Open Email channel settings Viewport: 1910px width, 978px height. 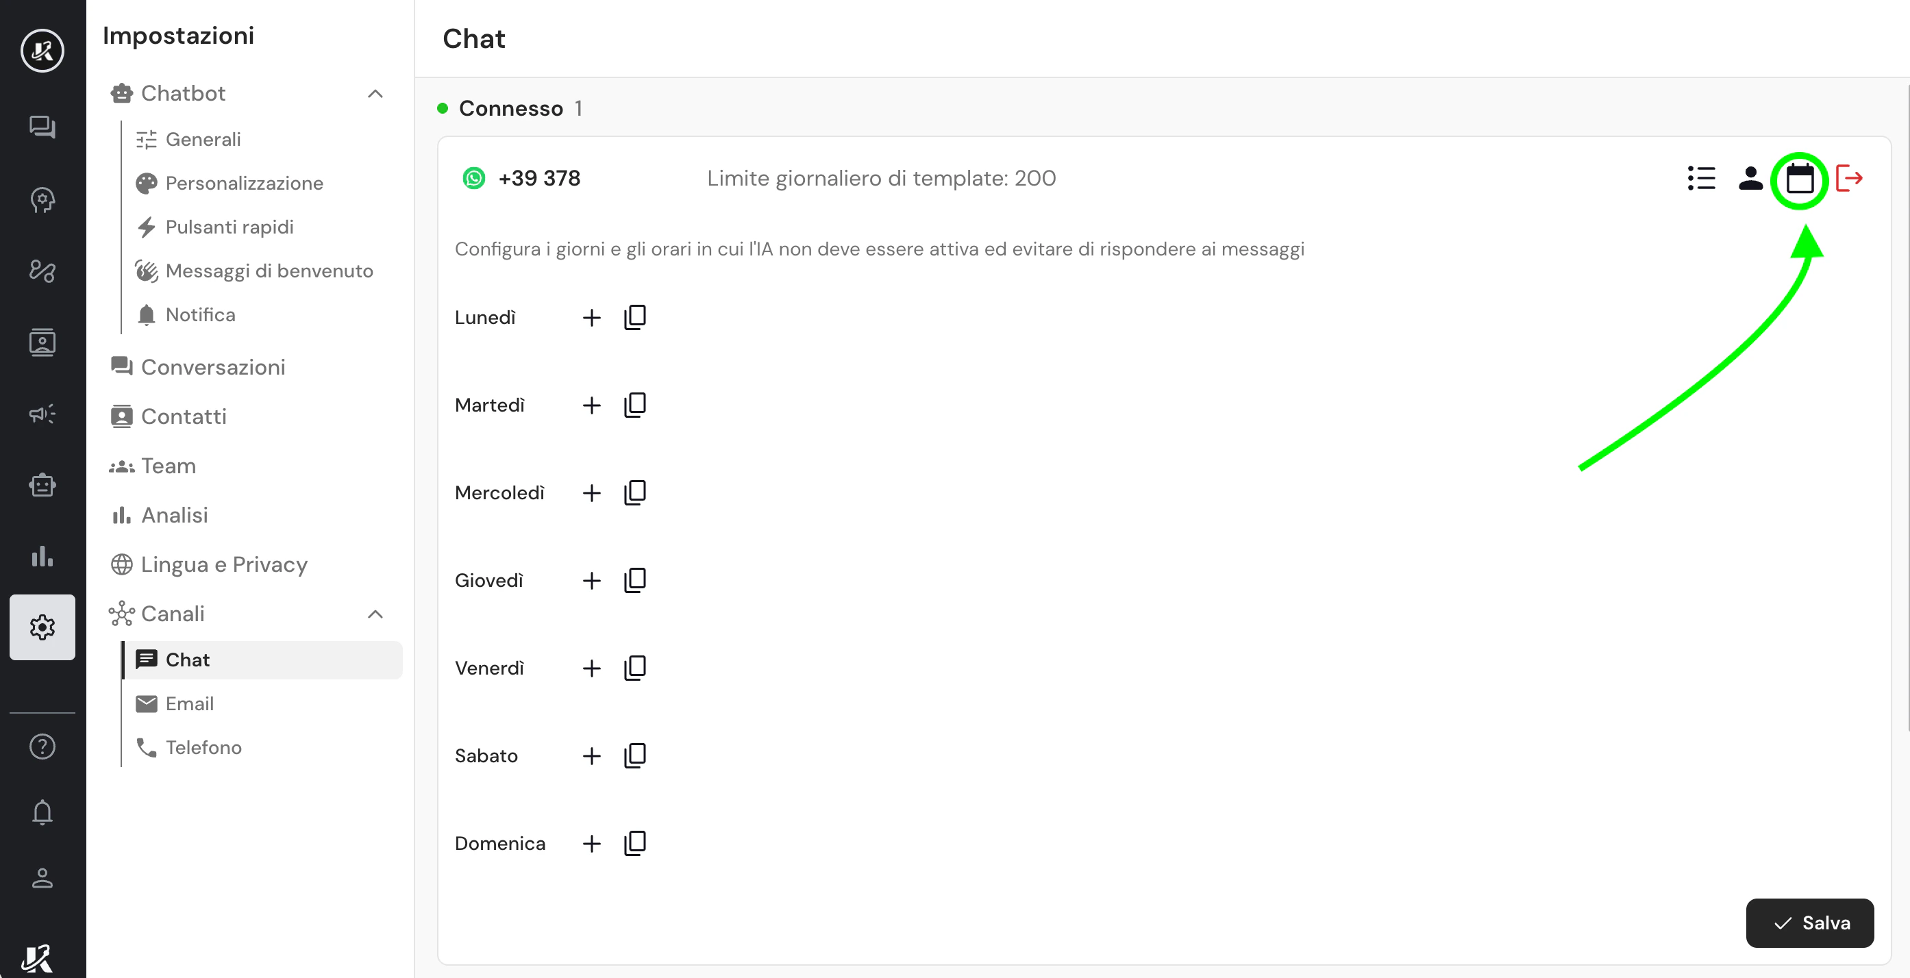pyautogui.click(x=189, y=703)
